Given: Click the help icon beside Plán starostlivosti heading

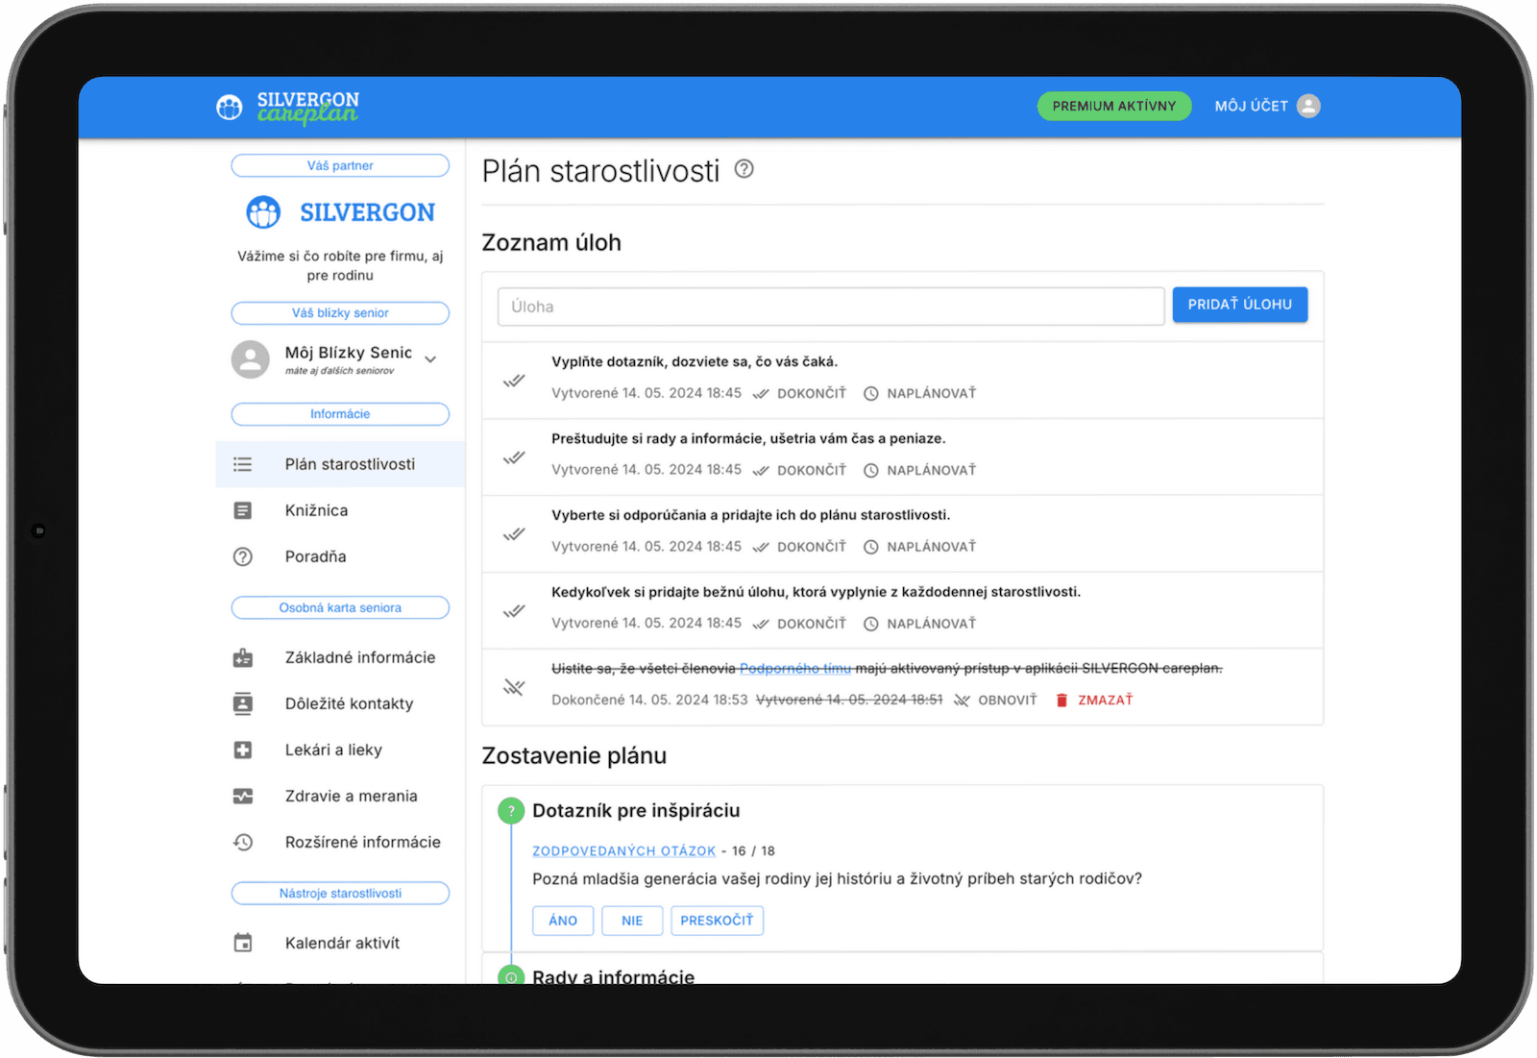Looking at the screenshot, I should (744, 169).
